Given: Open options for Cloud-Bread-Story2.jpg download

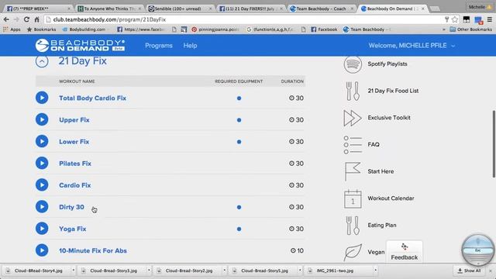Looking at the screenshot, I should pyautogui.click(x=224, y=270).
